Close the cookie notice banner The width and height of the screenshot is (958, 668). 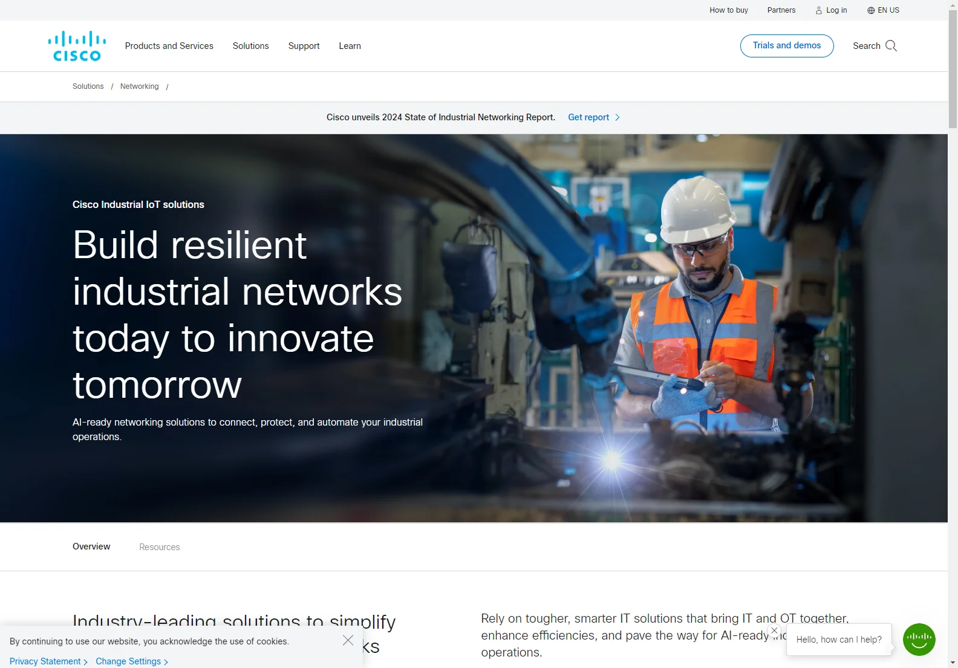tap(348, 640)
